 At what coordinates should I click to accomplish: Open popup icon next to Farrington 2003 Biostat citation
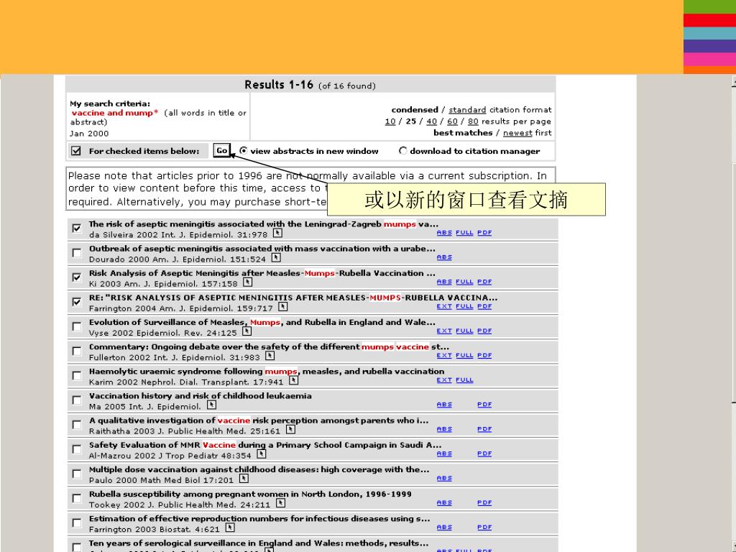(230, 528)
